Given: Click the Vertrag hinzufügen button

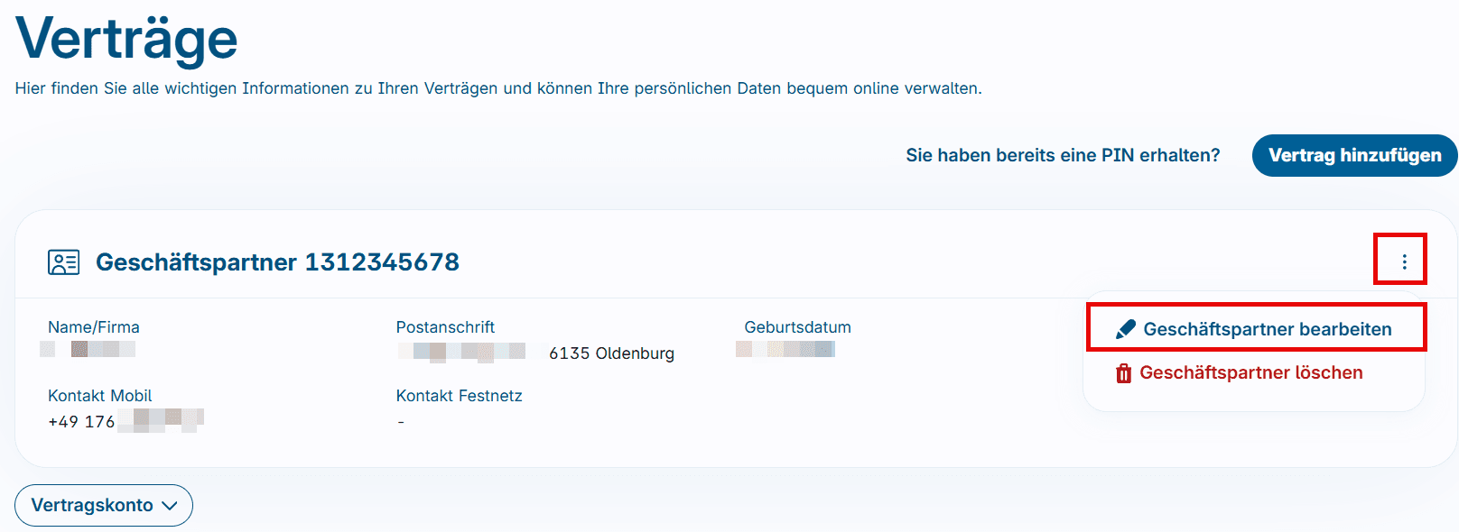Looking at the screenshot, I should tap(1354, 155).
